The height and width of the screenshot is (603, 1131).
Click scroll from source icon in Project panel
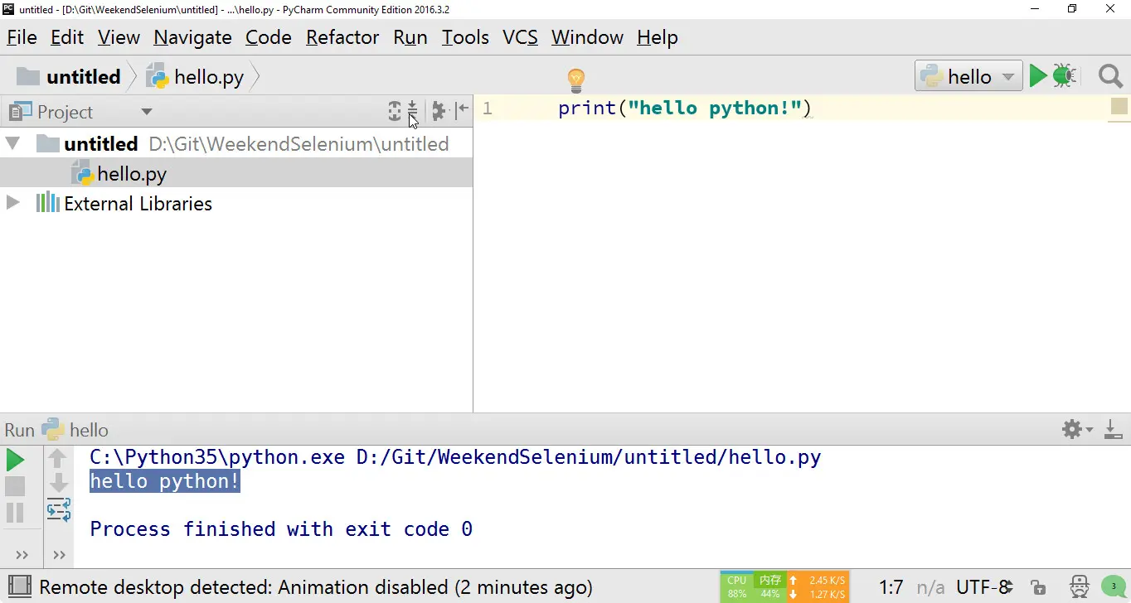point(395,111)
